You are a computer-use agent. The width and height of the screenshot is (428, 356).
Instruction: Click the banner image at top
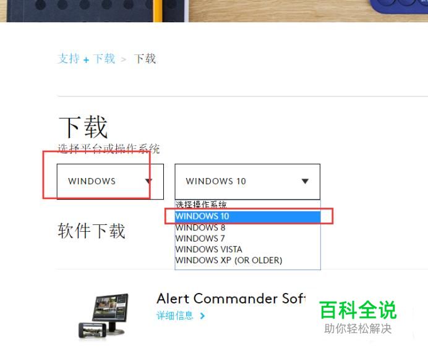(214, 11)
